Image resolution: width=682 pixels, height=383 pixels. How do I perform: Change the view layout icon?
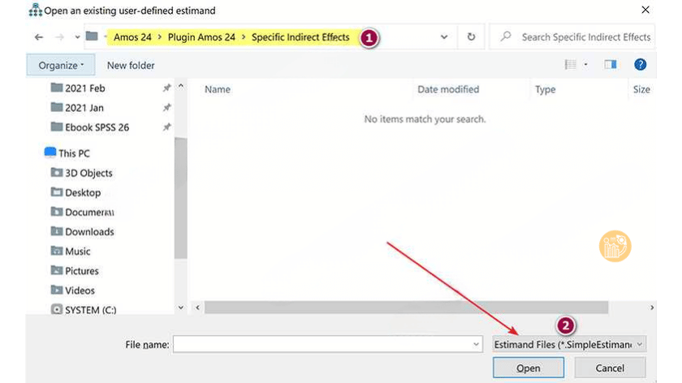pyautogui.click(x=570, y=65)
